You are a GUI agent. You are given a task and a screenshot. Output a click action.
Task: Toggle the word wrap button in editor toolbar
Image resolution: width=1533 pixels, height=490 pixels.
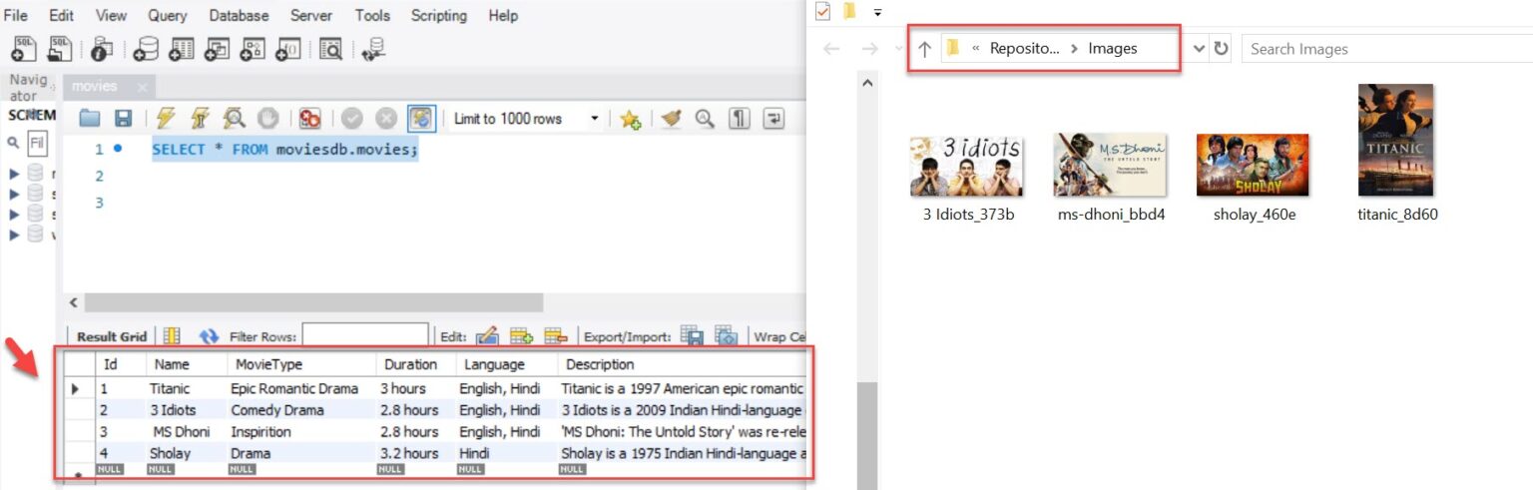(773, 119)
